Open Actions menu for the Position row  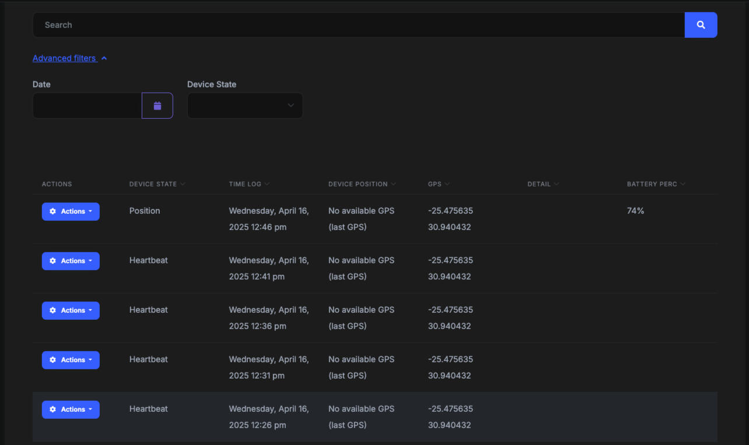coord(71,211)
